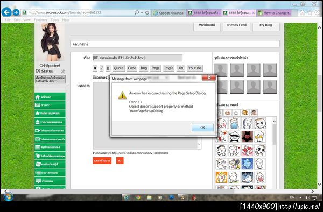
Task: Open the home icon sidebar menu item
Action: (50, 97)
